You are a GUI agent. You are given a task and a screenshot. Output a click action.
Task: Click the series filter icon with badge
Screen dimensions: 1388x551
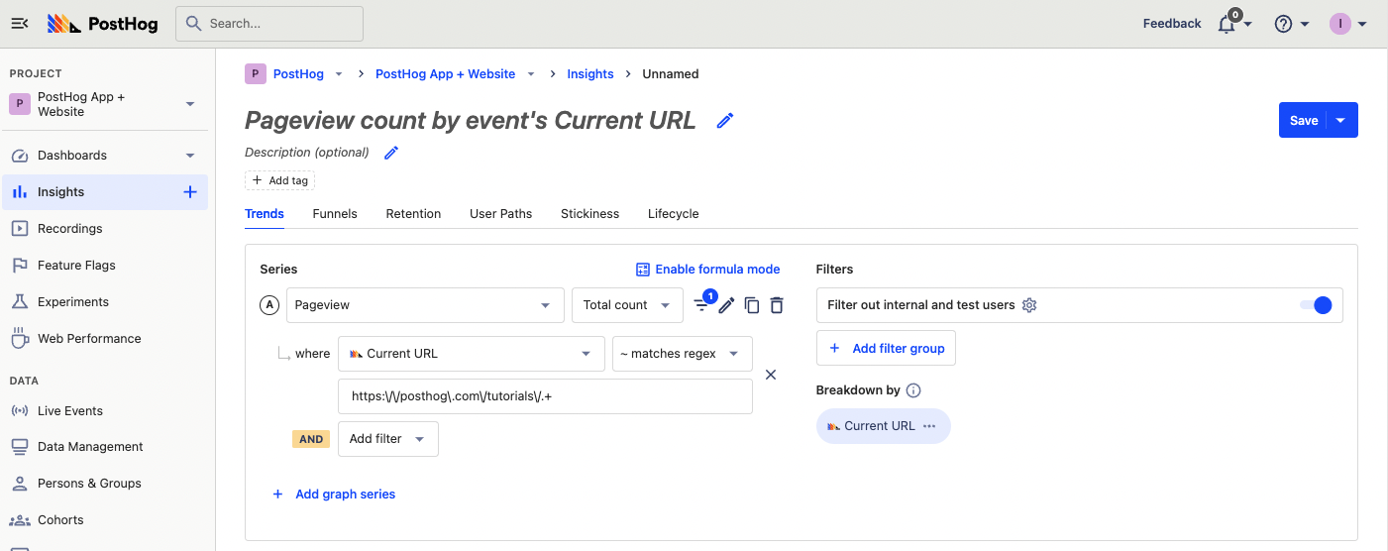click(x=702, y=305)
